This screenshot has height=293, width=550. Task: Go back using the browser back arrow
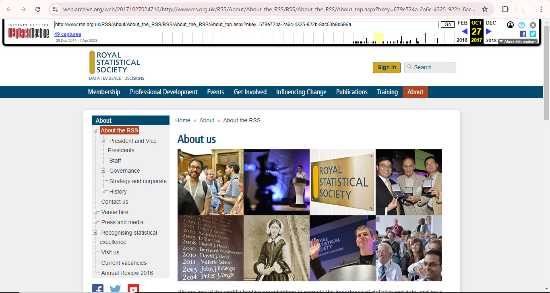[9, 9]
